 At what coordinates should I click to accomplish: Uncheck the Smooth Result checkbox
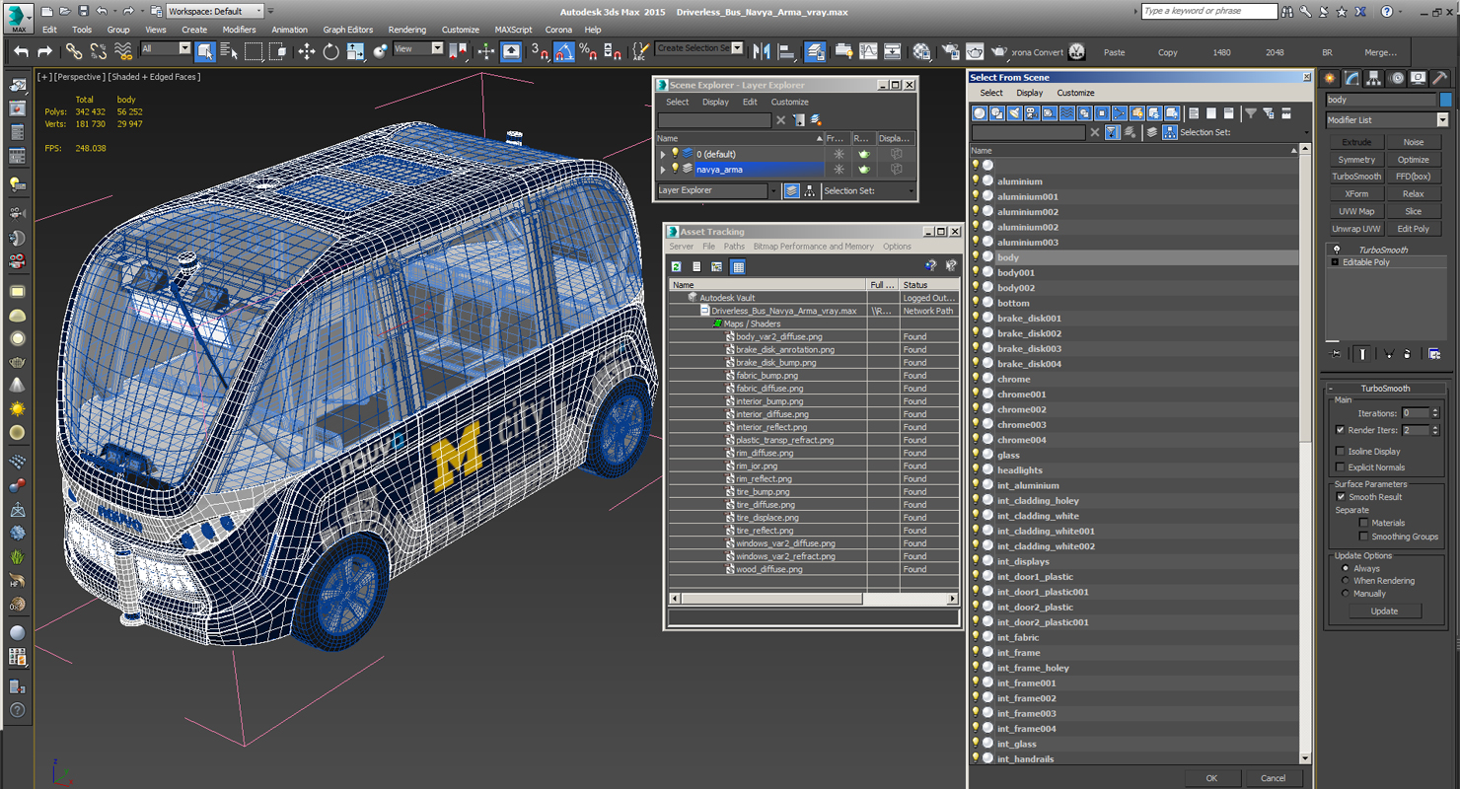(x=1340, y=497)
